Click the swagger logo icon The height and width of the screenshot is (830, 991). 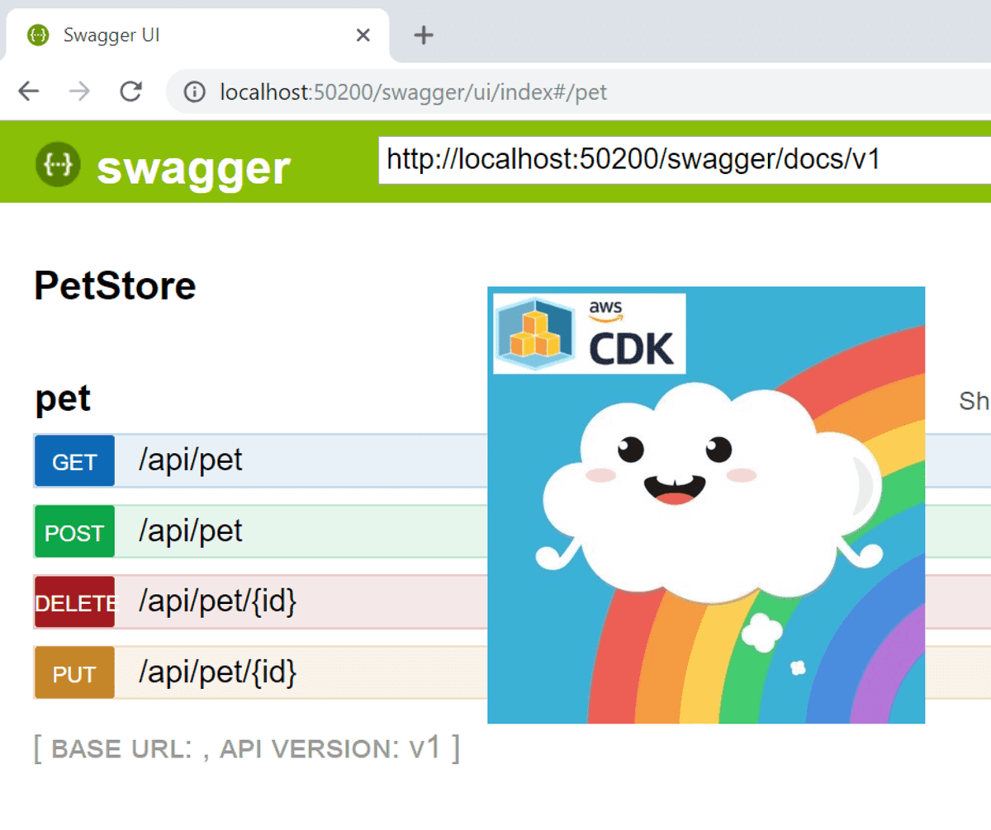tap(58, 165)
